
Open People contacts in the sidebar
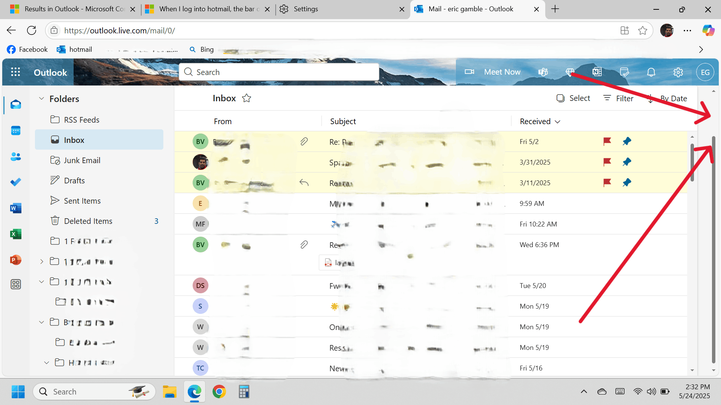[x=15, y=156]
